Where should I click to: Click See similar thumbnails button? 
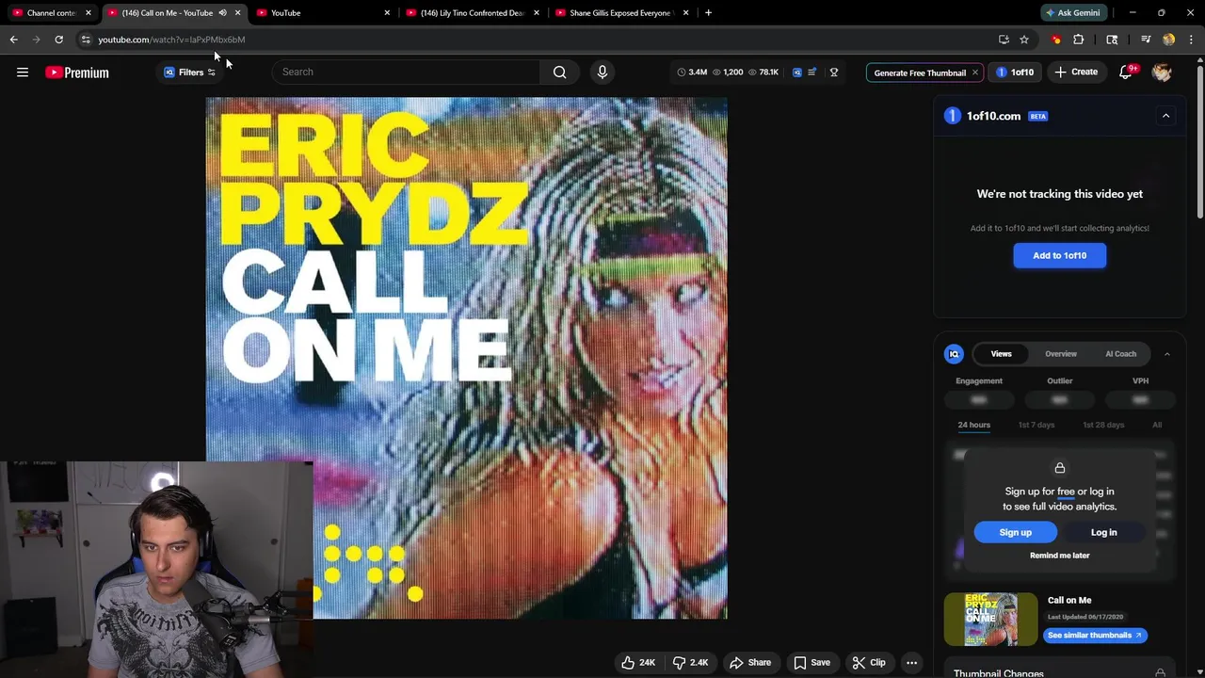coord(1095,636)
